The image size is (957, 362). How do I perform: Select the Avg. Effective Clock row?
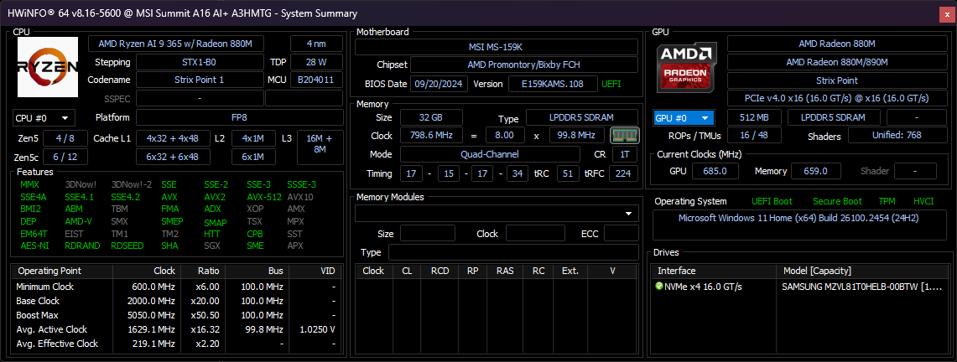click(176, 344)
